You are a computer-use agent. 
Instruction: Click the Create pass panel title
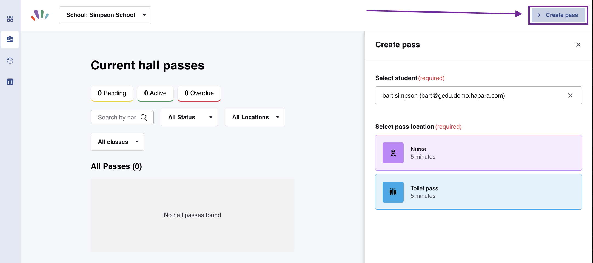(x=398, y=45)
